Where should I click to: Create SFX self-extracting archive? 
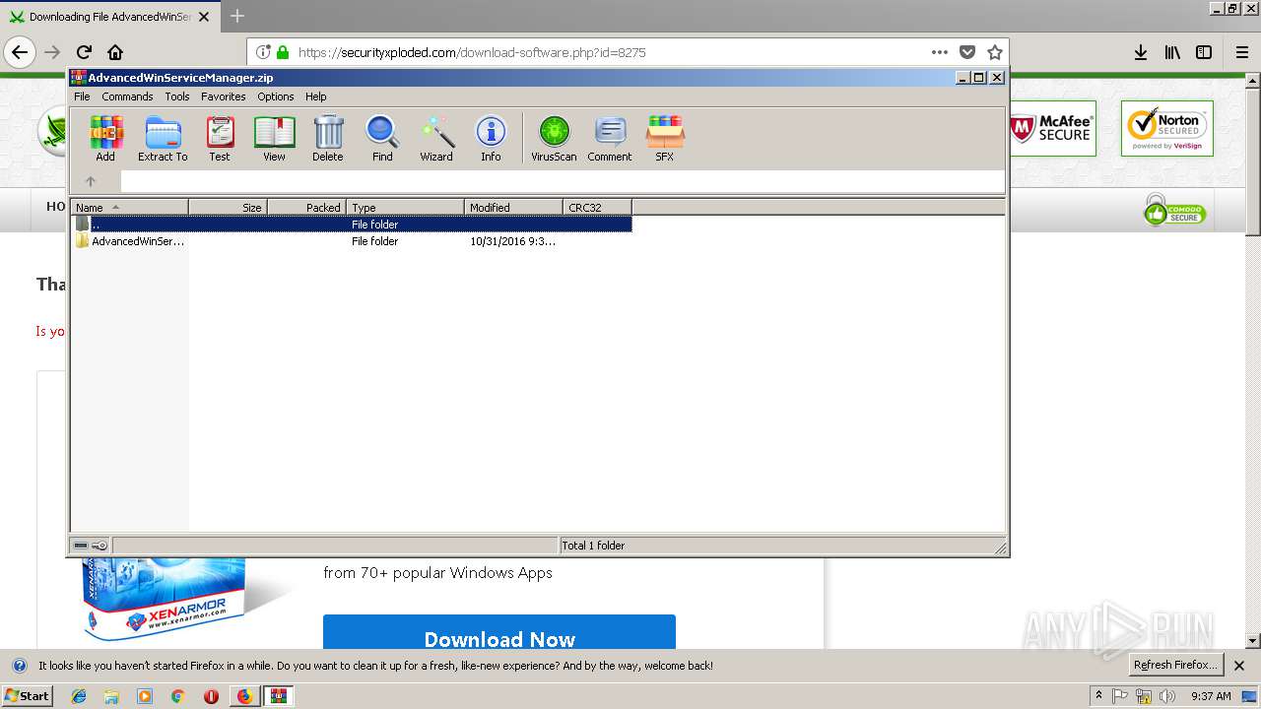coord(665,138)
